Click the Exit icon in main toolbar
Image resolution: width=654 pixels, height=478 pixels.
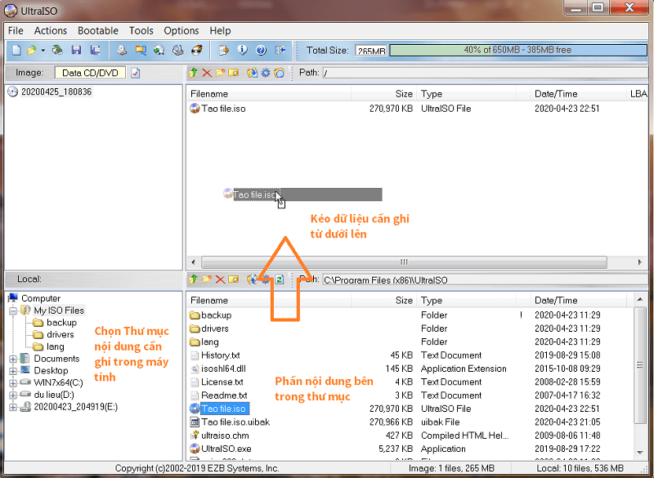pos(280,51)
